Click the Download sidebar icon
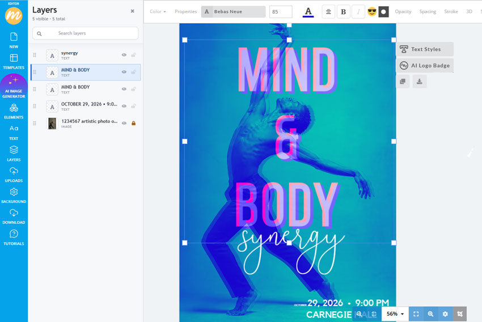Viewport: 482px width, 322px height. tap(14, 217)
